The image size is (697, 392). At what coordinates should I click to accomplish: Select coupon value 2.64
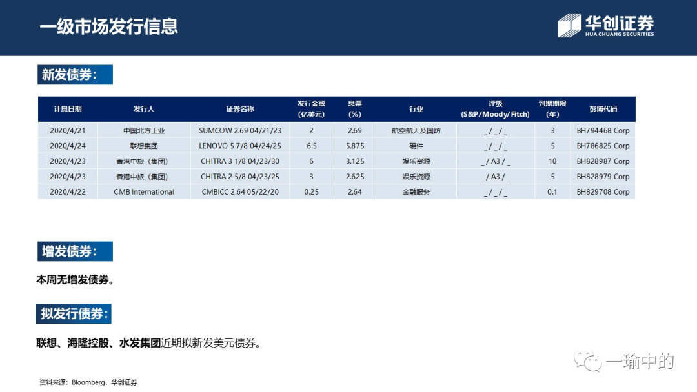(x=355, y=191)
